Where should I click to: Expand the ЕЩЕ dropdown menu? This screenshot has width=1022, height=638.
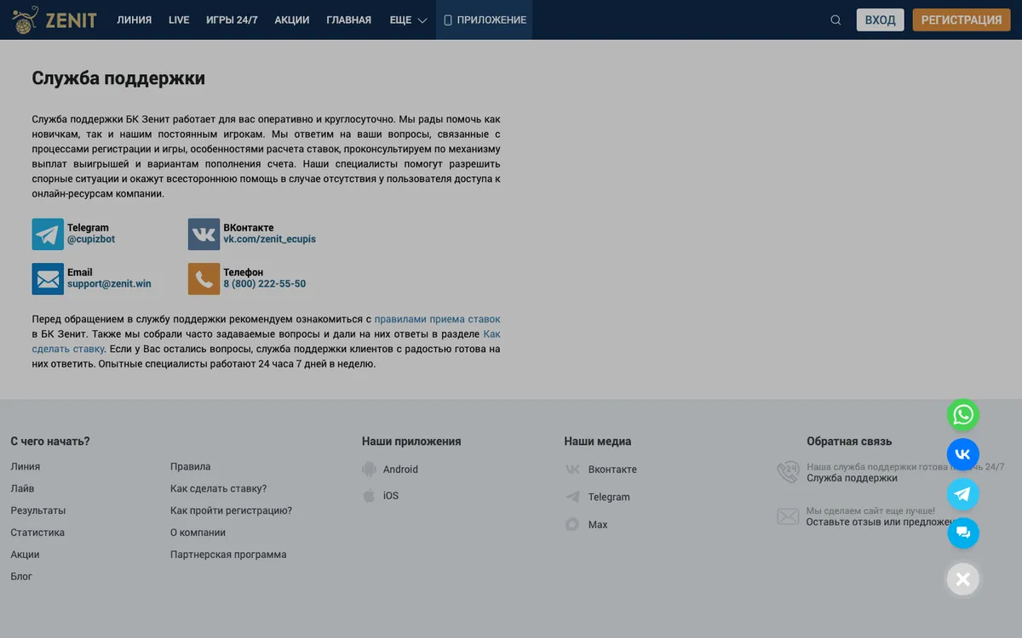[408, 20]
